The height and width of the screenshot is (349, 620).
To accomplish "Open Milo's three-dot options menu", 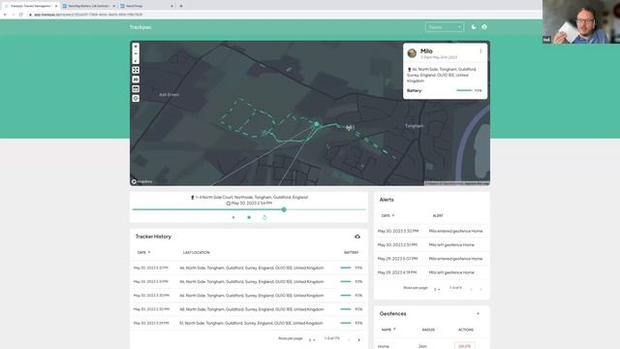I will click(x=480, y=51).
